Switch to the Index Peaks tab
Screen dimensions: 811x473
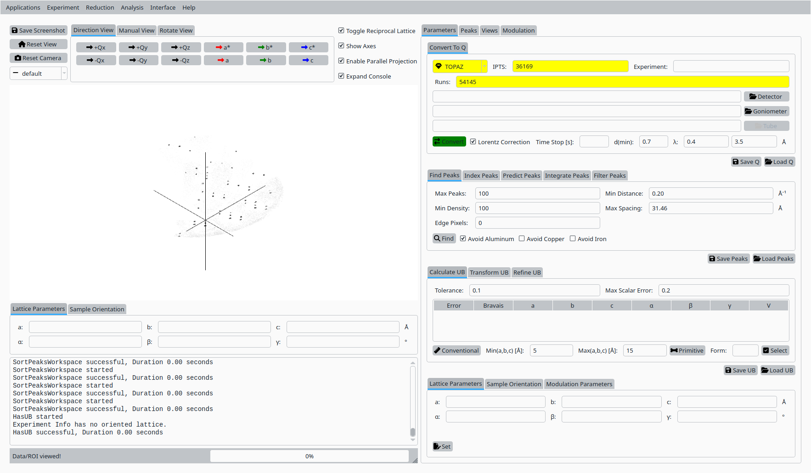(481, 175)
